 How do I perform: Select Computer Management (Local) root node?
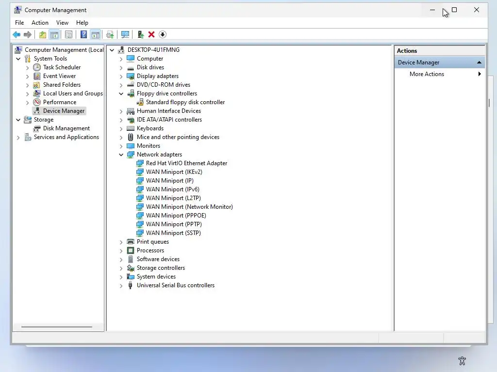point(64,50)
